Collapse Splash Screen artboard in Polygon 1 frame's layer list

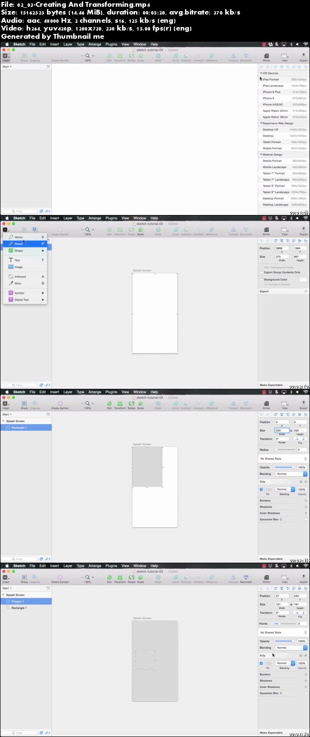(3, 595)
